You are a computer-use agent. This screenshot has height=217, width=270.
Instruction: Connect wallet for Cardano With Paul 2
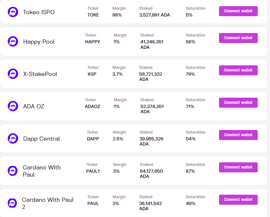click(x=238, y=200)
